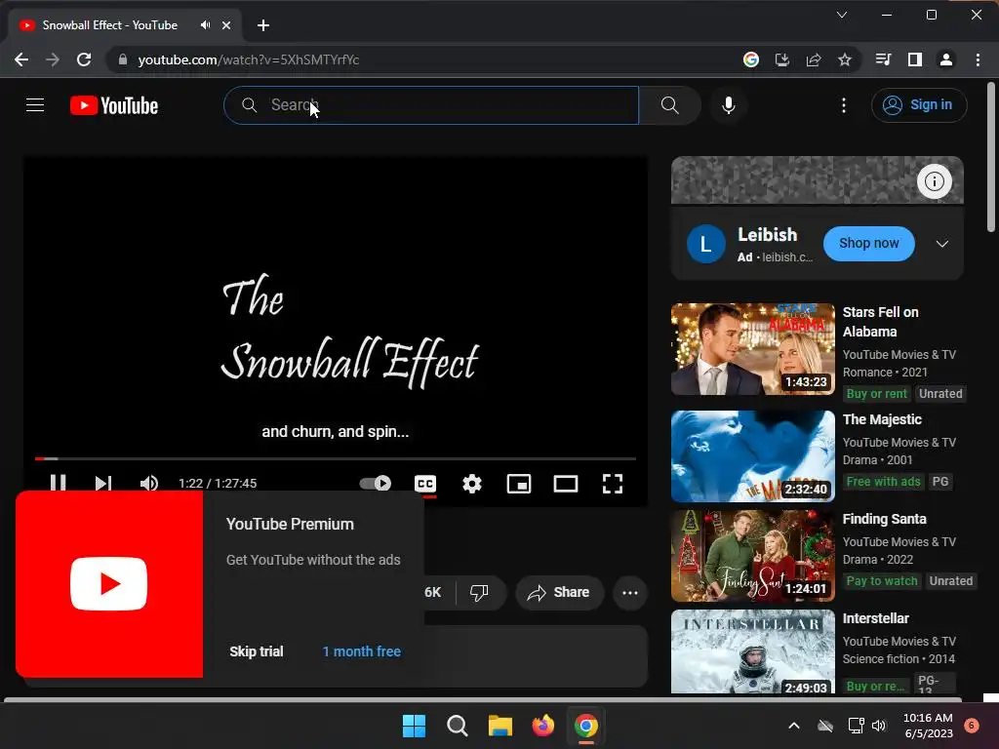Click Shop now on Leibish ad

(x=869, y=243)
